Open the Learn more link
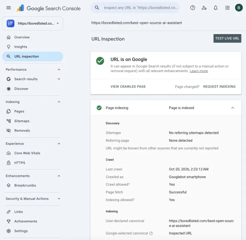Screen dimensions: 246x240 pos(199,71)
